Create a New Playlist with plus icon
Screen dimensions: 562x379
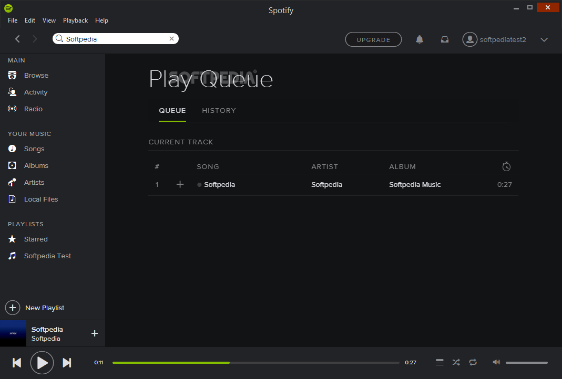click(x=13, y=308)
